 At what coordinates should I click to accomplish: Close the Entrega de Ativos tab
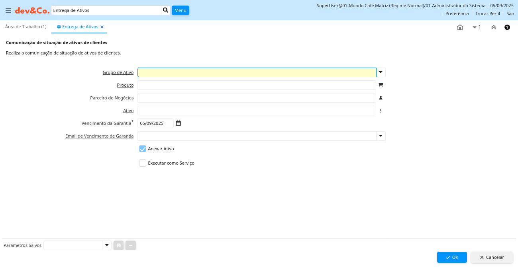pyautogui.click(x=102, y=27)
